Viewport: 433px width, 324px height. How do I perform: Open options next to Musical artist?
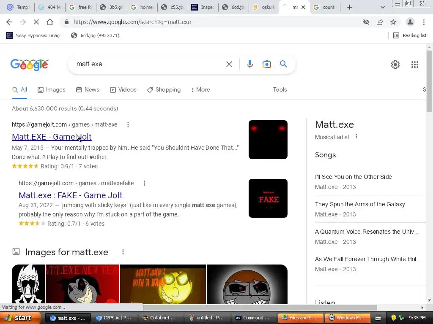(356, 137)
